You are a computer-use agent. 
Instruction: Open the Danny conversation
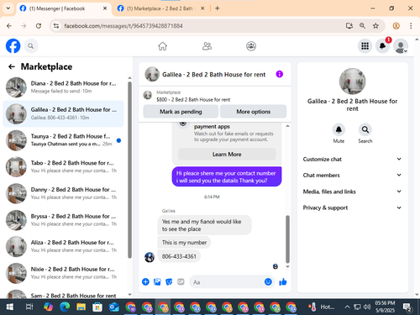[x=64, y=193]
